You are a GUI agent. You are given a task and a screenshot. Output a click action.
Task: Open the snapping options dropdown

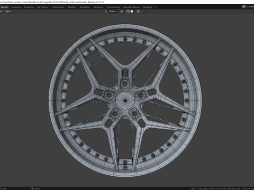coord(133,12)
